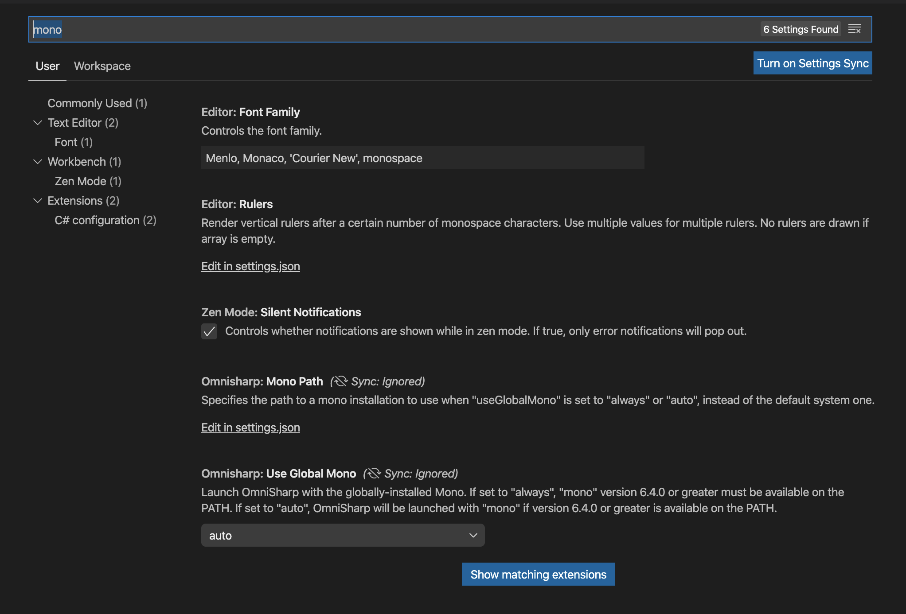Click sync ignored icon beside Use Global Mono
Screen dimensions: 906x614
click(x=373, y=474)
